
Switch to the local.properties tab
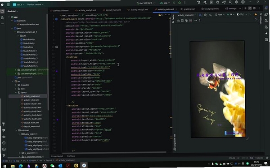click(x=210, y=9)
